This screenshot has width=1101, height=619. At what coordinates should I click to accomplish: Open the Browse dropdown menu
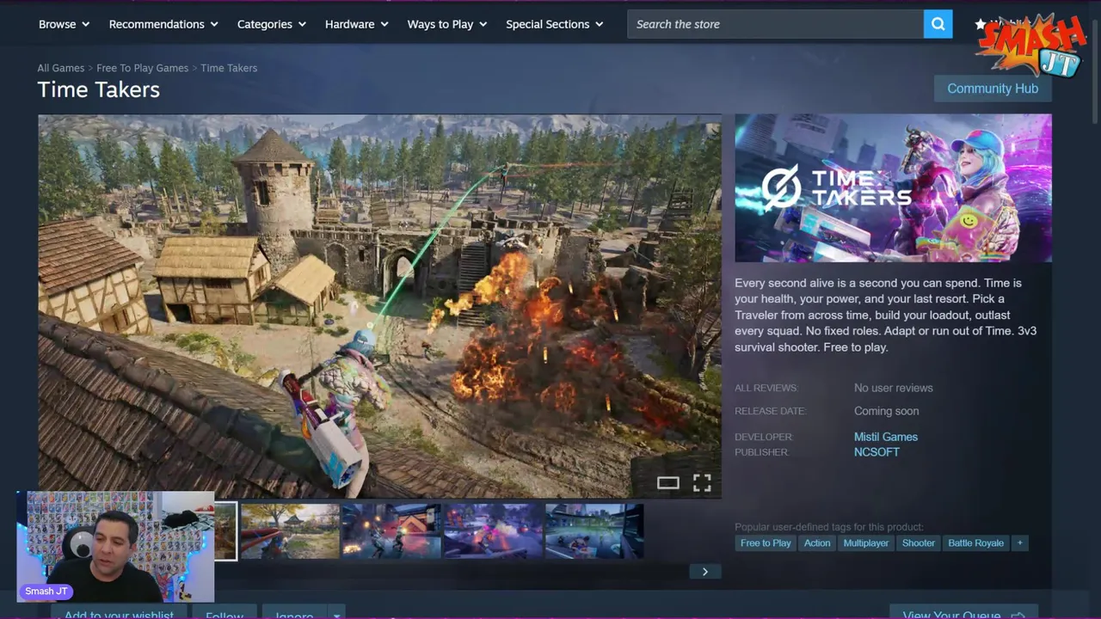tap(65, 24)
